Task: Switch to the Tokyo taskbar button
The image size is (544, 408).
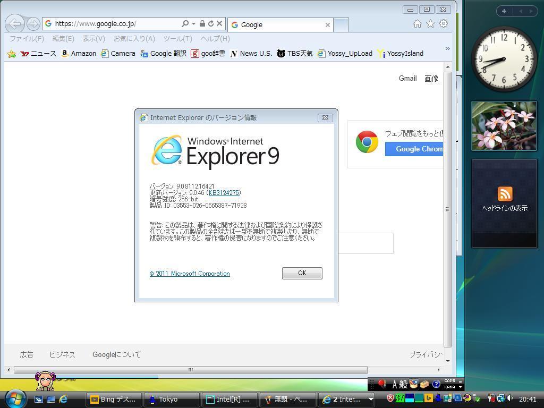Action: (x=172, y=399)
